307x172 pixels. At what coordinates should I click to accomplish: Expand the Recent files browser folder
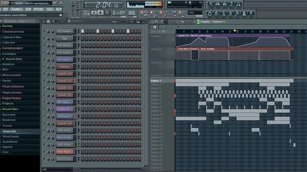tap(10, 109)
